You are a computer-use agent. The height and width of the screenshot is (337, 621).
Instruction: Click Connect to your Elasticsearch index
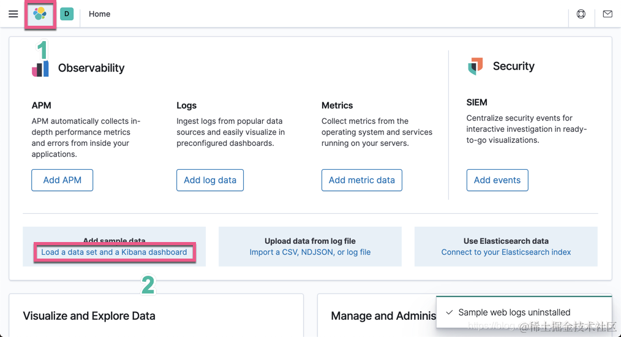[x=506, y=252]
